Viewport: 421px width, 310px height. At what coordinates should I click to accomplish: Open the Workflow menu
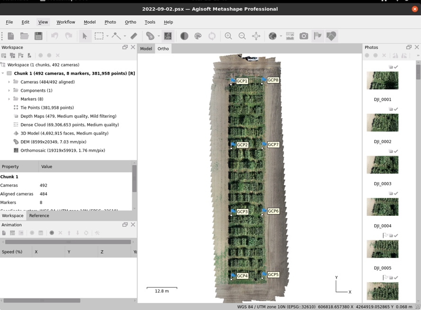(x=66, y=22)
